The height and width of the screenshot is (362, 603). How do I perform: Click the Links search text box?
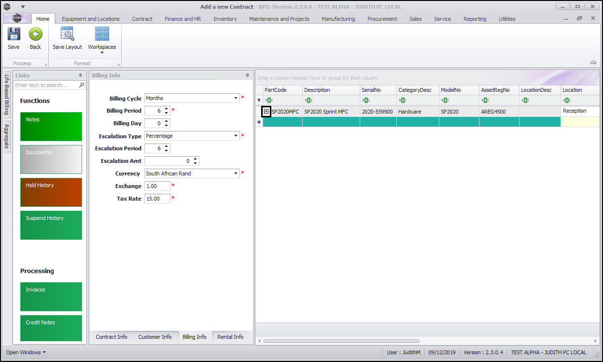tap(46, 85)
